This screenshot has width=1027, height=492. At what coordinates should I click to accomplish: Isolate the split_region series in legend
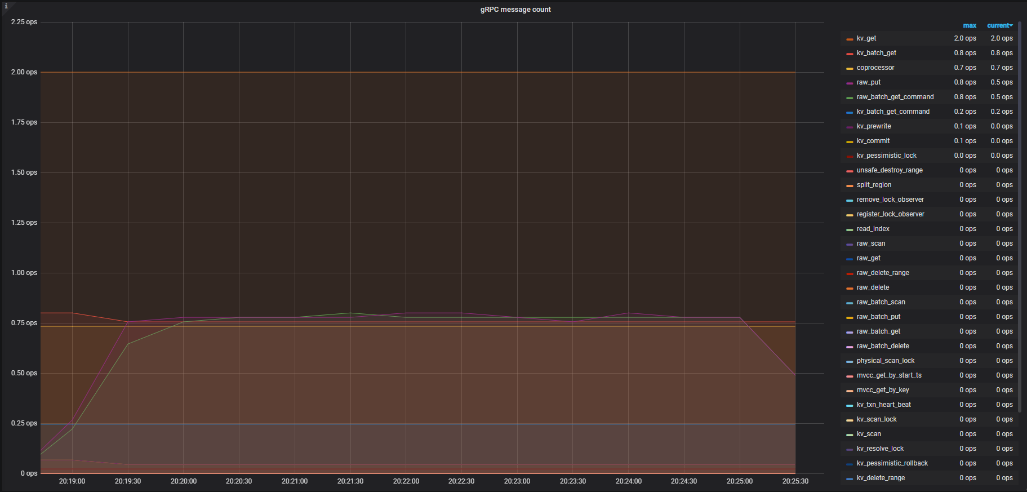(874, 185)
